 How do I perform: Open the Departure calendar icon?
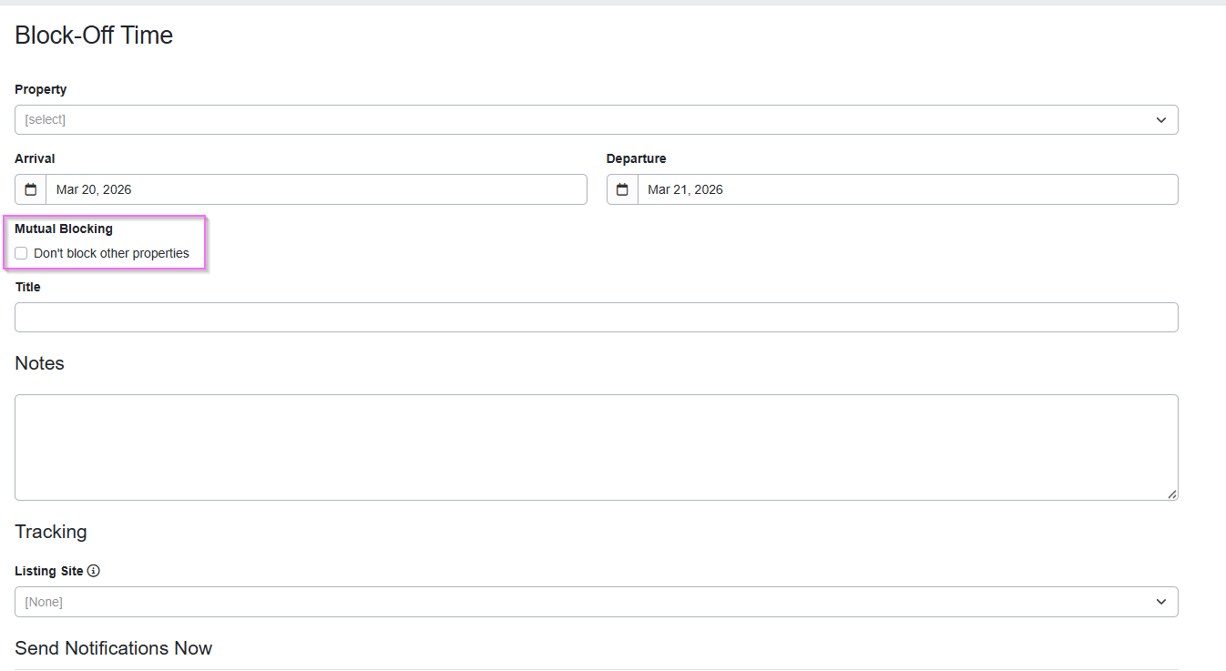pos(622,189)
